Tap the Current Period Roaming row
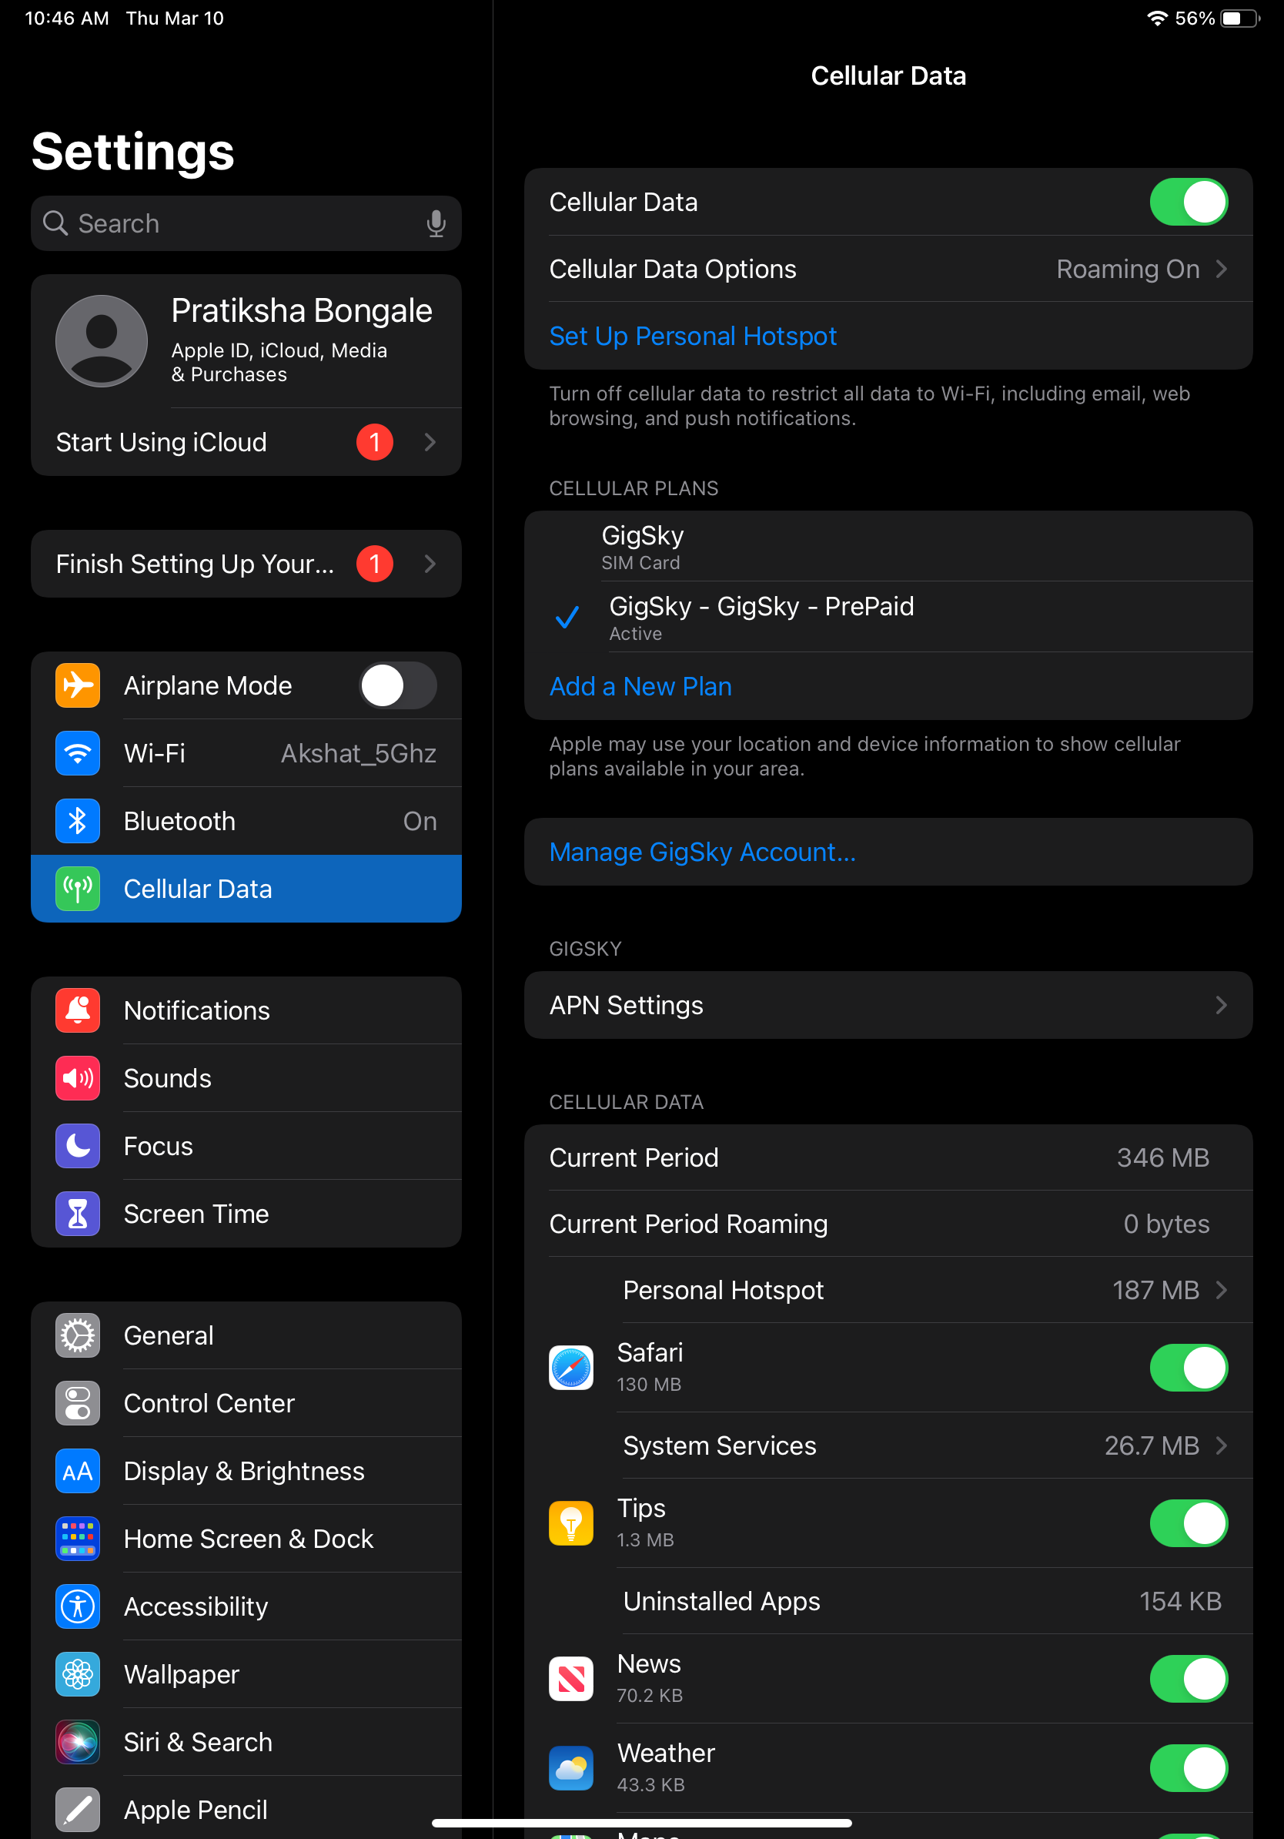Image resolution: width=1284 pixels, height=1839 pixels. (x=888, y=1223)
